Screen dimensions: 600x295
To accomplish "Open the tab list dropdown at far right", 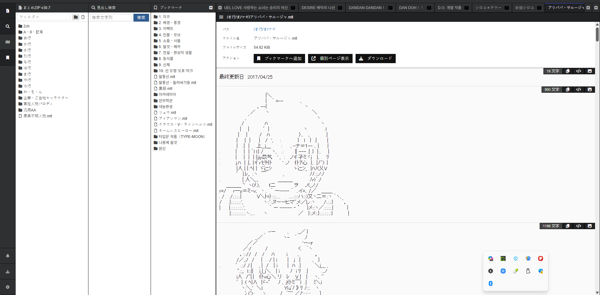I will (596, 8).
